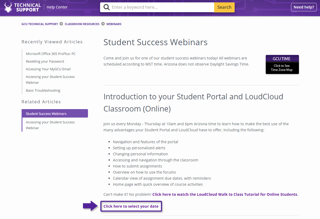This screenshot has height=219, width=320.
Task: Click the arrow icon after GCU Technical Support
Action: pyautogui.click(x=61, y=24)
